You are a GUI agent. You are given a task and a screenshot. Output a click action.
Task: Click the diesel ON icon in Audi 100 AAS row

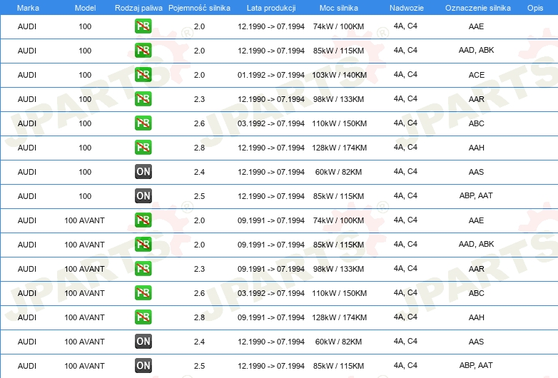click(143, 172)
